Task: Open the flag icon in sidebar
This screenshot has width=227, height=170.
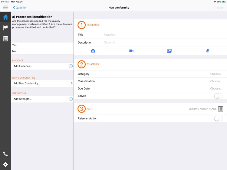Action: click(x=5, y=28)
